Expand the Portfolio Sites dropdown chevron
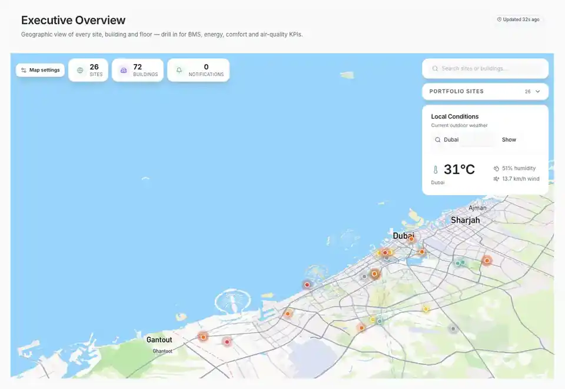Screen dimensions: 565x389 point(537,92)
